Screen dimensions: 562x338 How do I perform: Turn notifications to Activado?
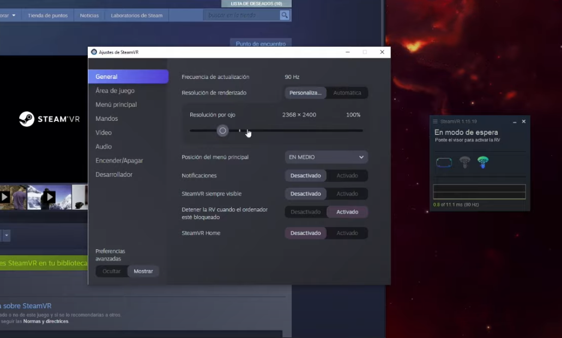(x=347, y=175)
